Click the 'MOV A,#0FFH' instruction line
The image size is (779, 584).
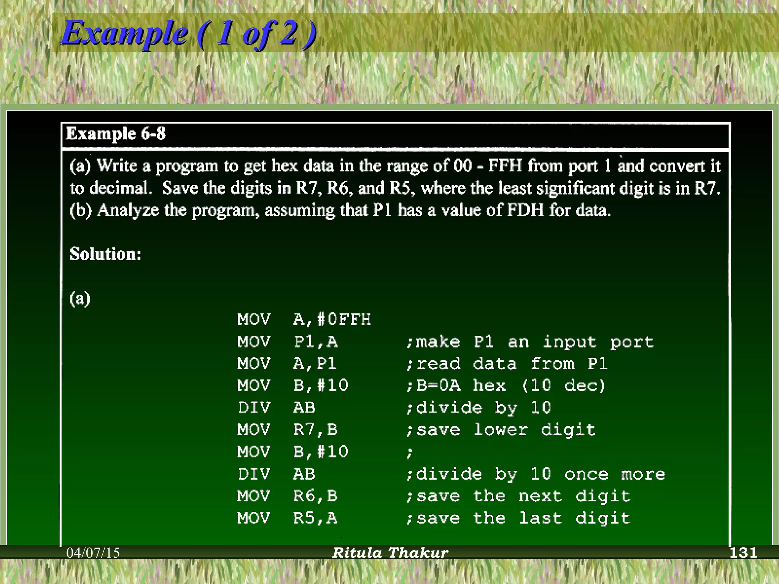304,319
